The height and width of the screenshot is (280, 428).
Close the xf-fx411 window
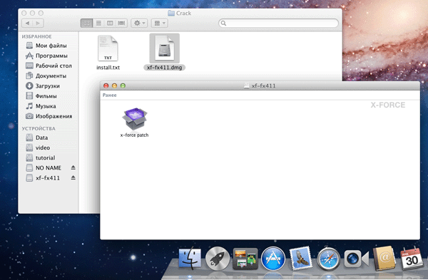106,85
